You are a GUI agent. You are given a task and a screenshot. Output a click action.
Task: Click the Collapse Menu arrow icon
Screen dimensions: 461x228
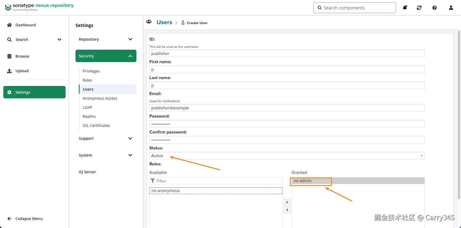pos(9,219)
